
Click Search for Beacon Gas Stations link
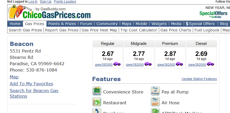34,93
